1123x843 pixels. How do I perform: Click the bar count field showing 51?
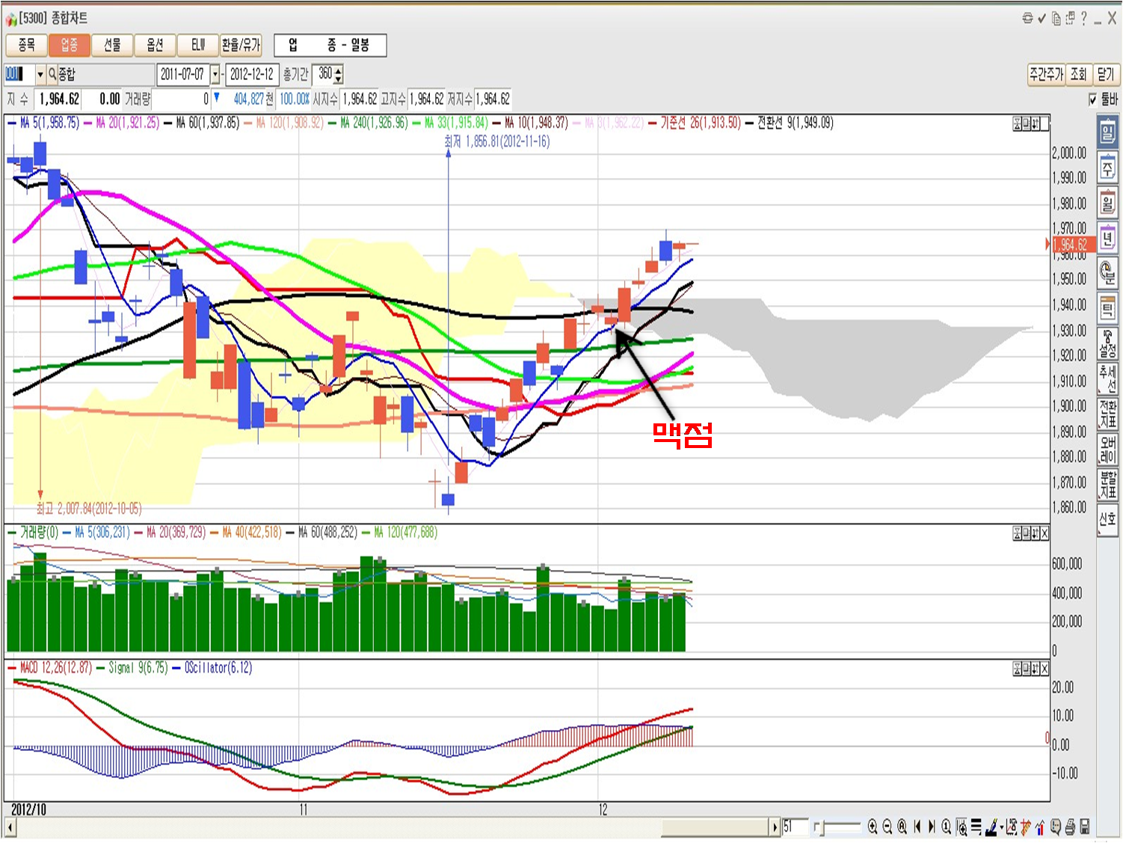(795, 827)
